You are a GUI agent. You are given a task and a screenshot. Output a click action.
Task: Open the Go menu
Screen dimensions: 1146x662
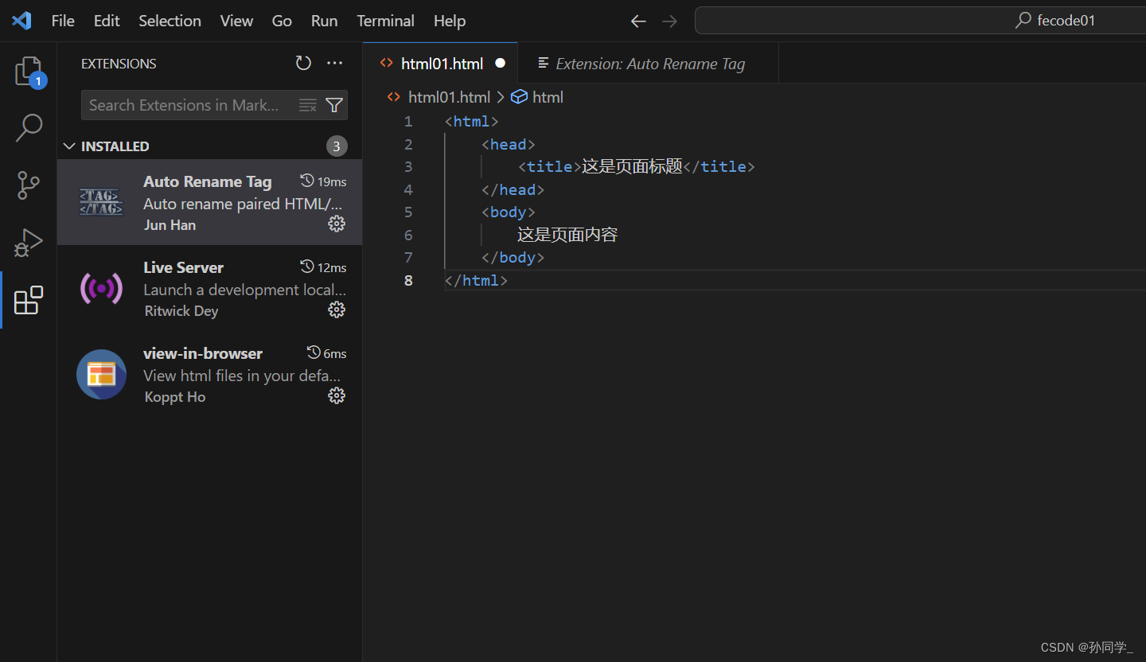coord(282,21)
